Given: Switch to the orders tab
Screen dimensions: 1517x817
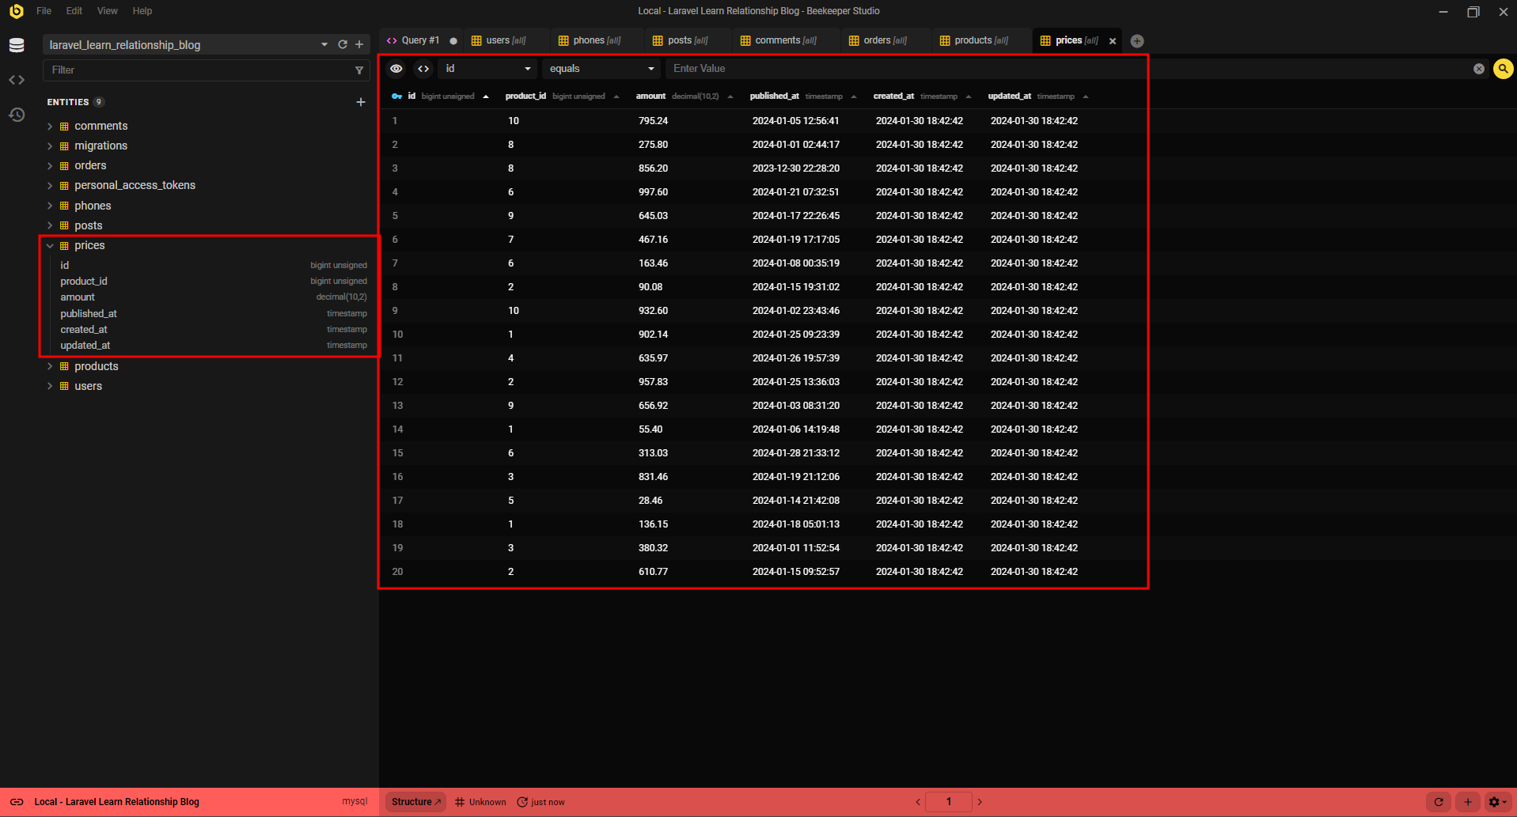Looking at the screenshot, I should pos(877,40).
